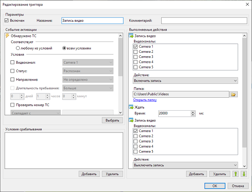252x192 pixels.
Task: Click the Комментарий input field
Action: [x=204, y=21]
